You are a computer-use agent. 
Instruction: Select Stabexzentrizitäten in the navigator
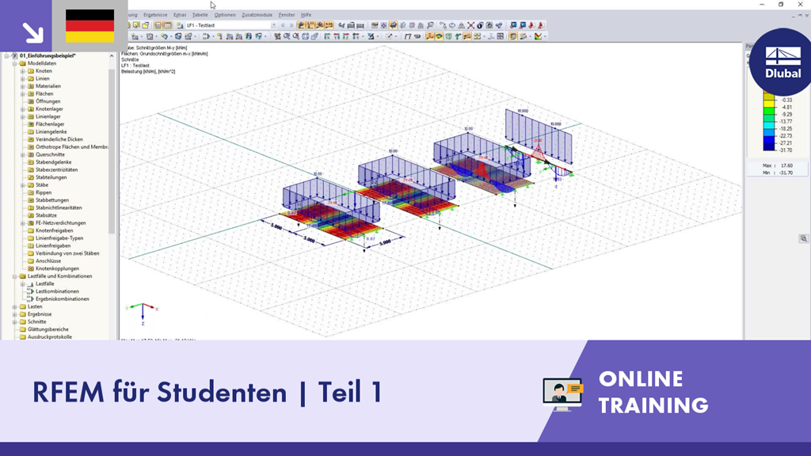pyautogui.click(x=56, y=169)
